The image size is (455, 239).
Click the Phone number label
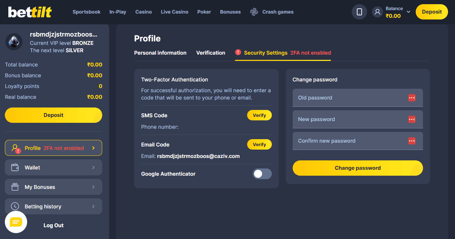pos(160,127)
